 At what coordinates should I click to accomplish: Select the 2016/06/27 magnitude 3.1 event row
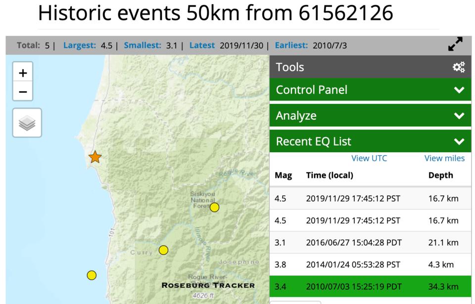tap(370, 242)
